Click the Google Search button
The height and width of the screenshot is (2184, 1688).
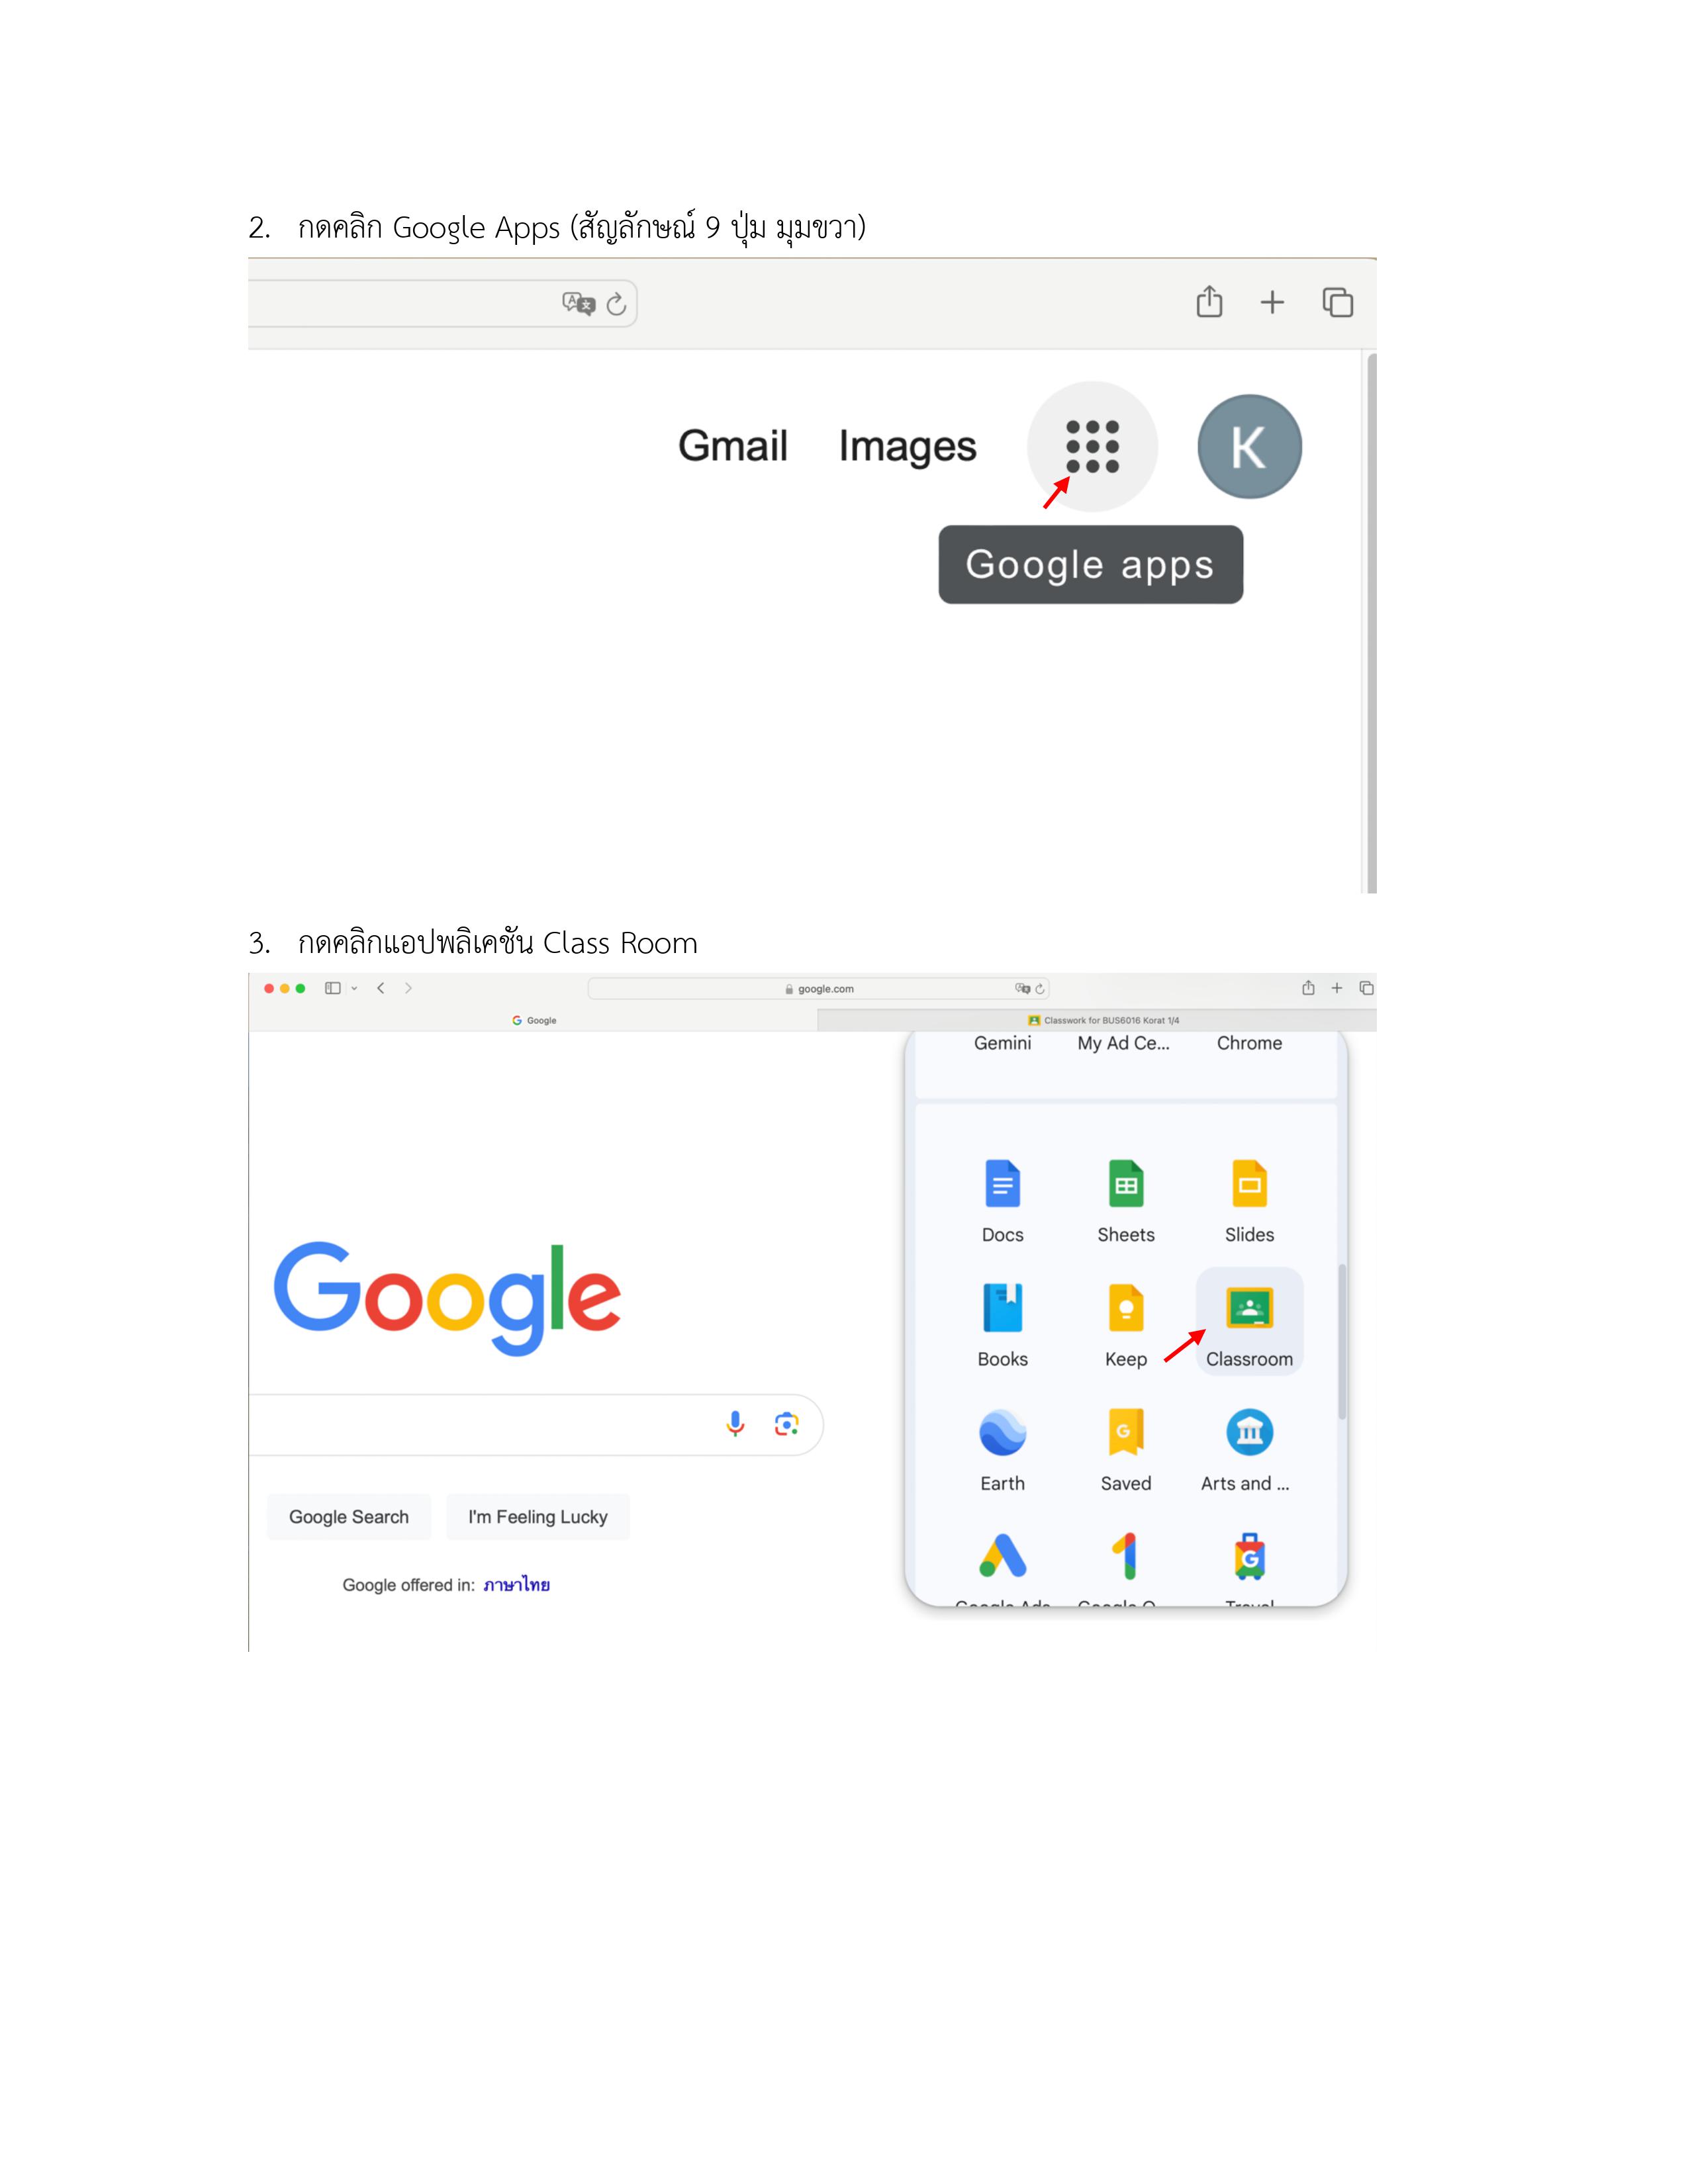[349, 1517]
